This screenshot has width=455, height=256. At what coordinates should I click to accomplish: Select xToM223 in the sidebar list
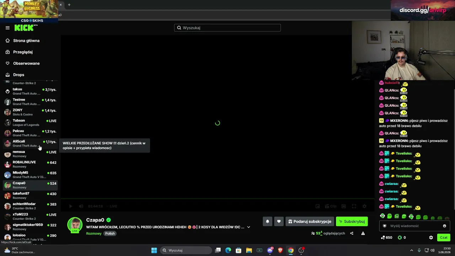click(30, 217)
